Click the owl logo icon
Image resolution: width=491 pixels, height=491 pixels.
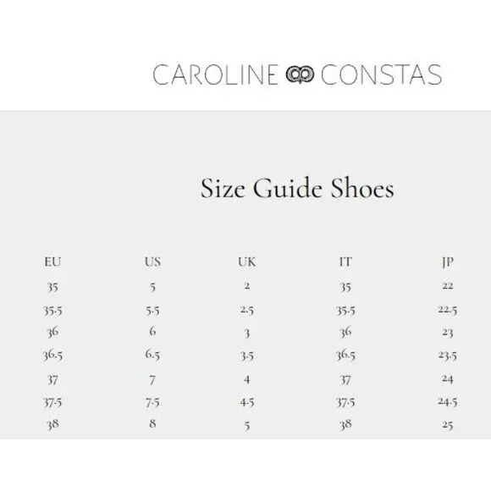click(x=300, y=74)
